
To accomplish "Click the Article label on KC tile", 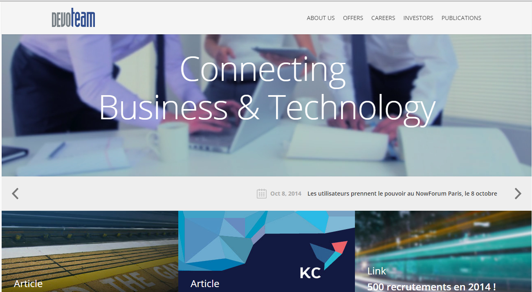I will [205, 283].
